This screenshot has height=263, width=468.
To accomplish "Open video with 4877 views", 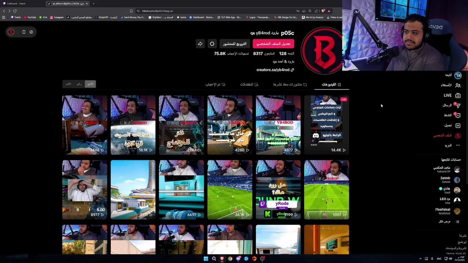I will point(278,125).
